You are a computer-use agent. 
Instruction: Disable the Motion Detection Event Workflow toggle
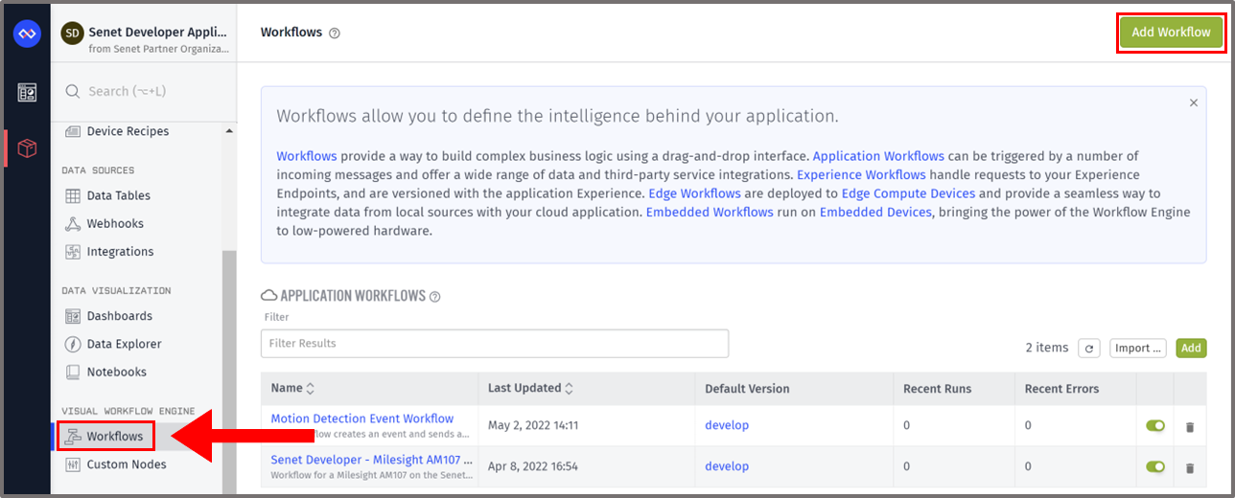point(1155,425)
